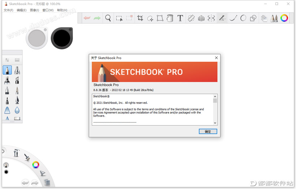
Task: Open the Perspective Guides tool
Action: click(x=201, y=18)
